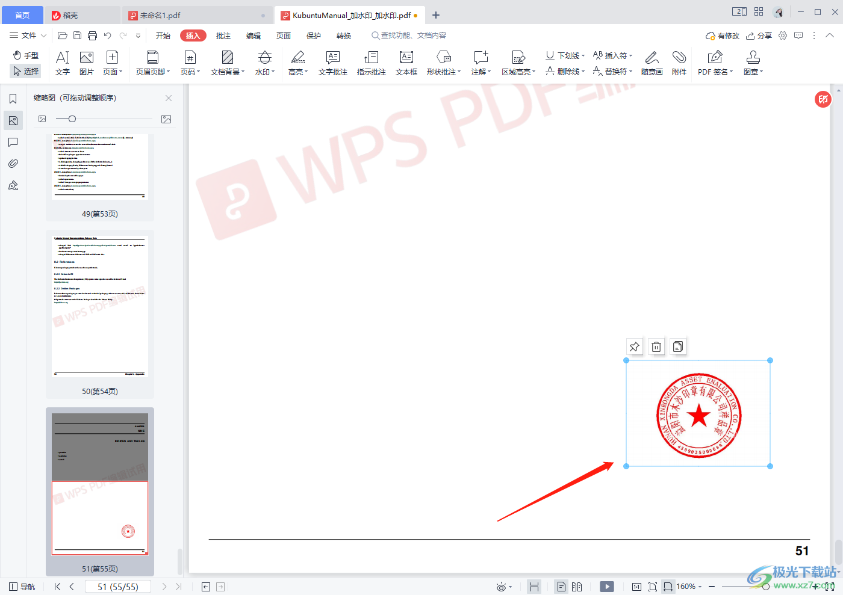Open the 文件 menu

tap(28, 35)
